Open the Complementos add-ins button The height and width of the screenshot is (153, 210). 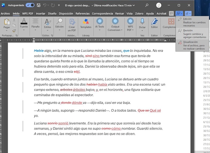pyautogui.click(x=169, y=23)
